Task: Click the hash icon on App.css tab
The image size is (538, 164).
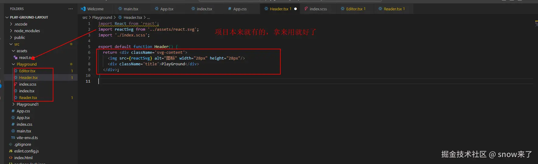Action: (230, 9)
